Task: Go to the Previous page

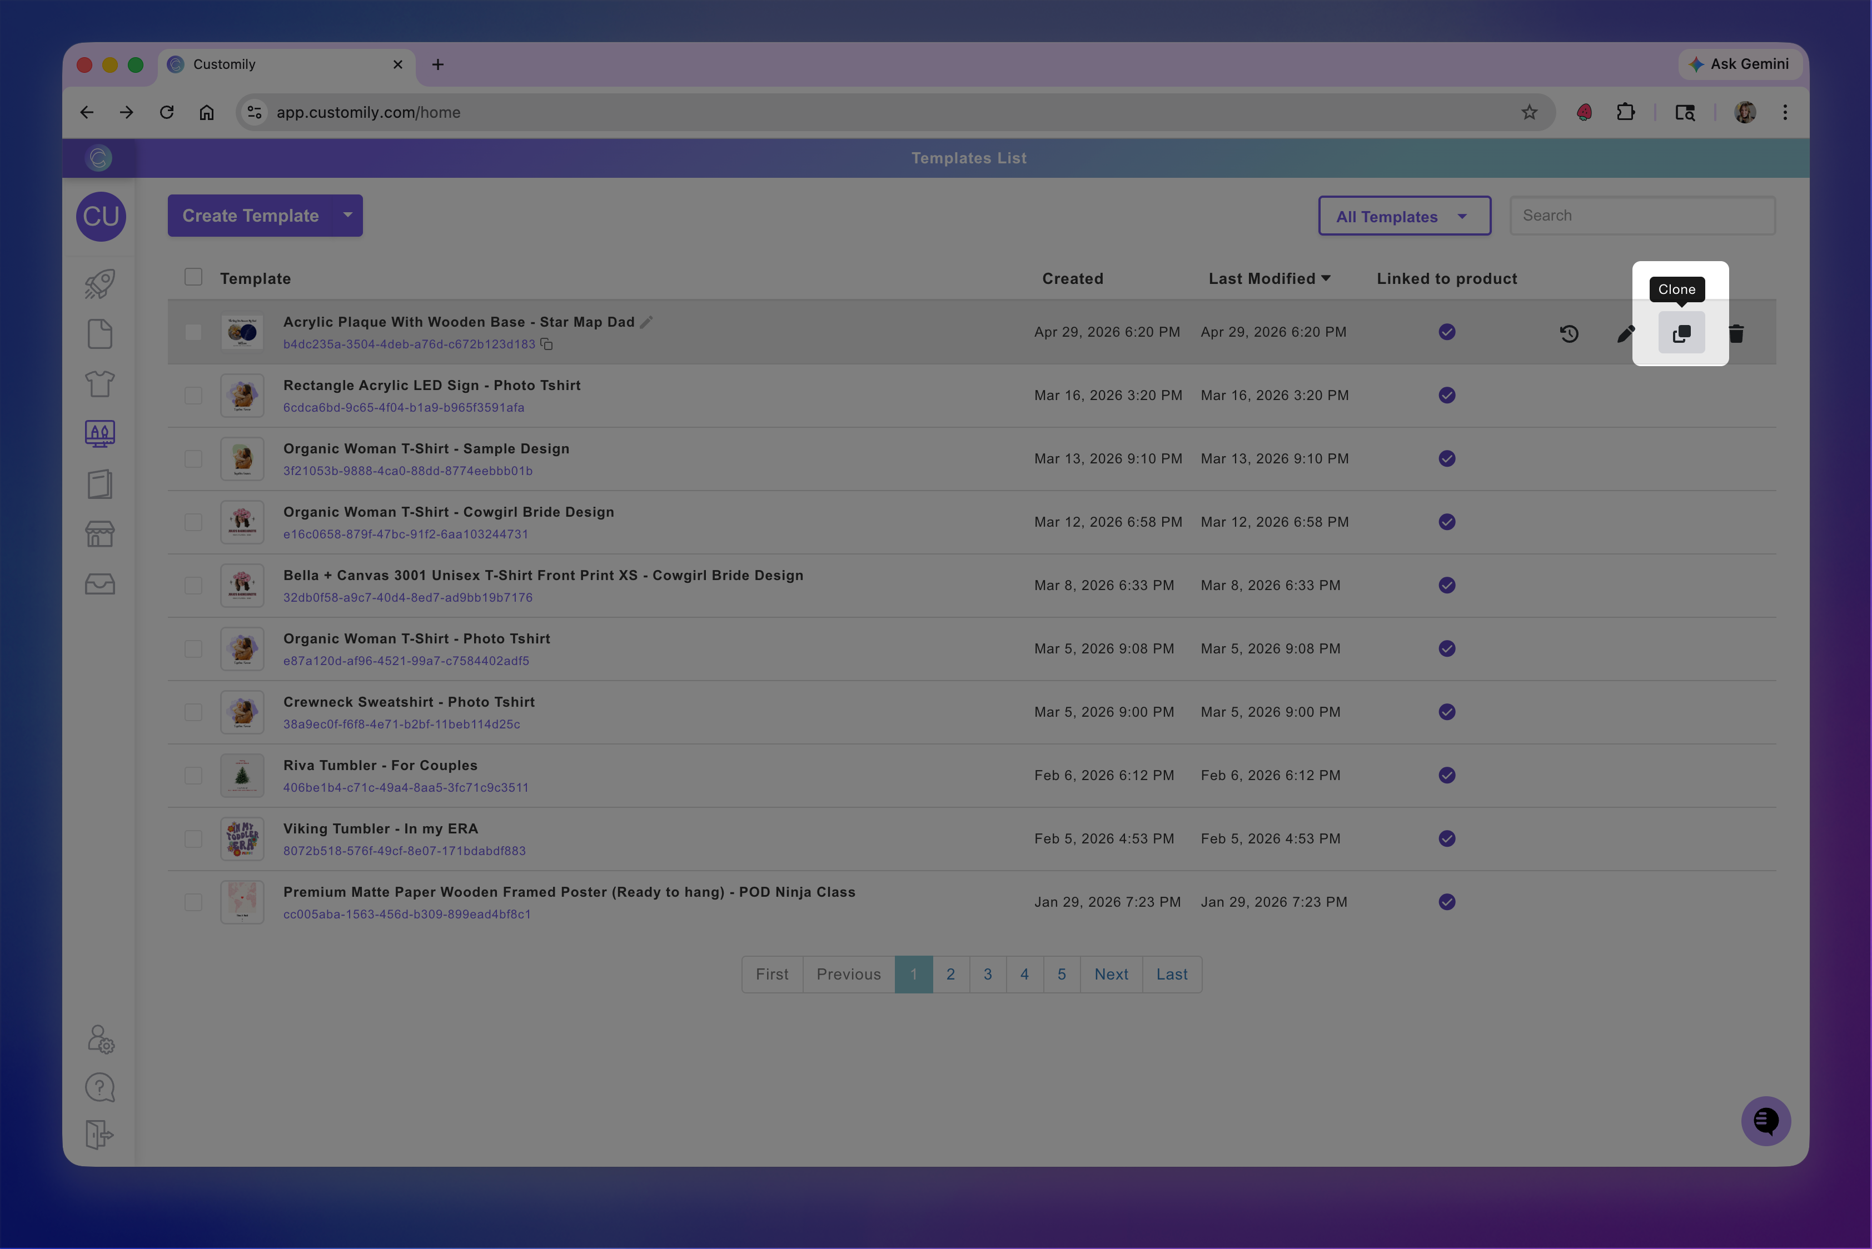Action: point(849,974)
